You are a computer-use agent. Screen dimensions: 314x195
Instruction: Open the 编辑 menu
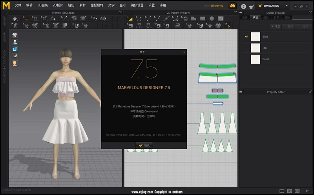(29, 5)
